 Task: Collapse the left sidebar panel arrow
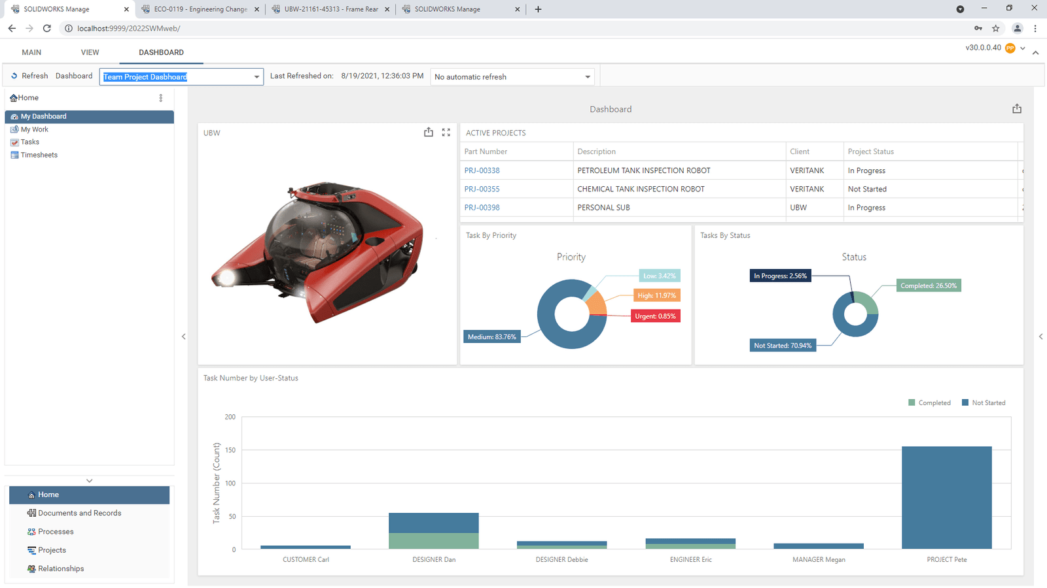click(184, 336)
